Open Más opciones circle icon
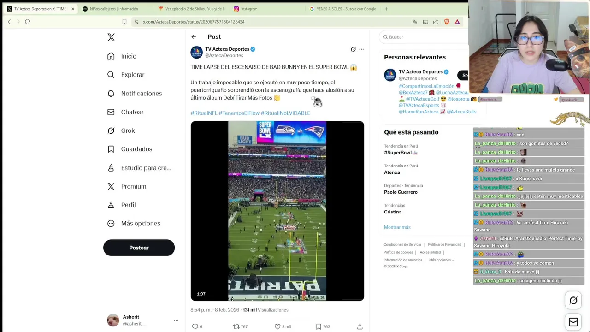 (111, 224)
